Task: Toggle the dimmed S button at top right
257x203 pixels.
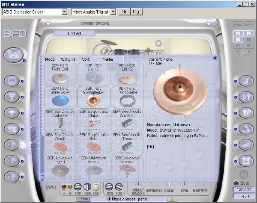Action: (x=248, y=39)
